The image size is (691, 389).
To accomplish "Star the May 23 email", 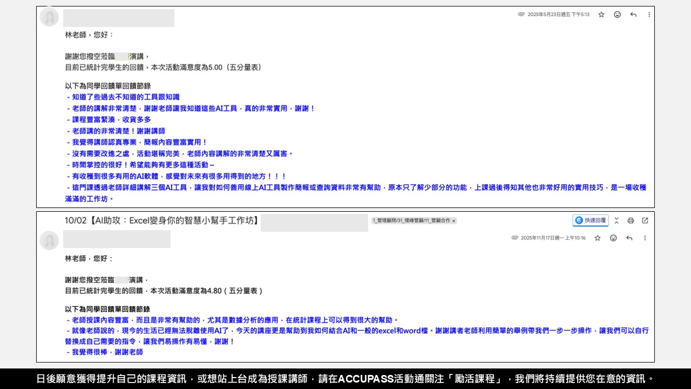I will coord(601,15).
